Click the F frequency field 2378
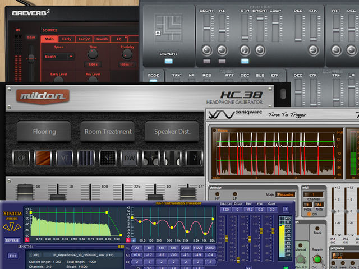The width and height of the screenshot is (359, 269). (x=186, y=248)
